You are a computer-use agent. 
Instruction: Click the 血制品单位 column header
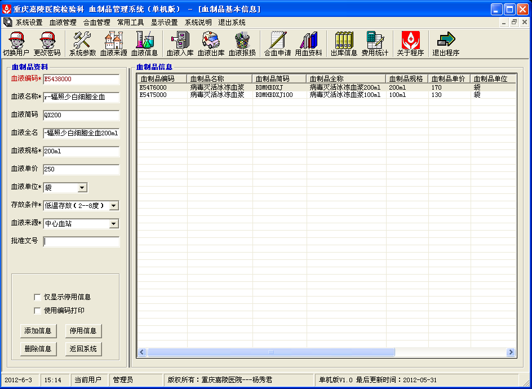(493, 79)
